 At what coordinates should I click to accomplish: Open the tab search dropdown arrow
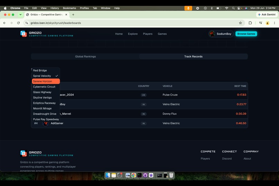tap(20, 15)
